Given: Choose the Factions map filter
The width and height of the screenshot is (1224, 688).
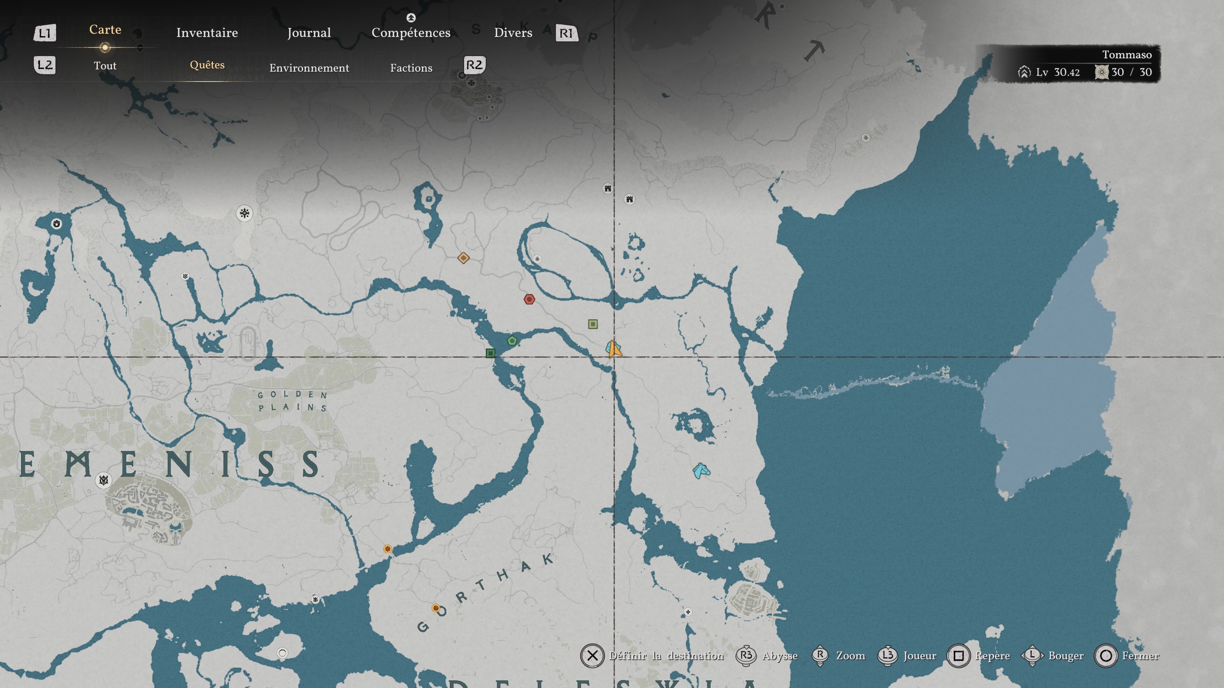Looking at the screenshot, I should coord(412,68).
